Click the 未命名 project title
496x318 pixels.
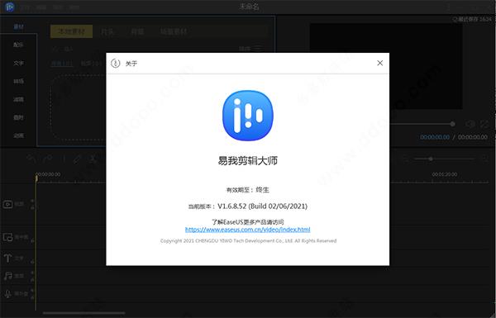click(x=249, y=7)
